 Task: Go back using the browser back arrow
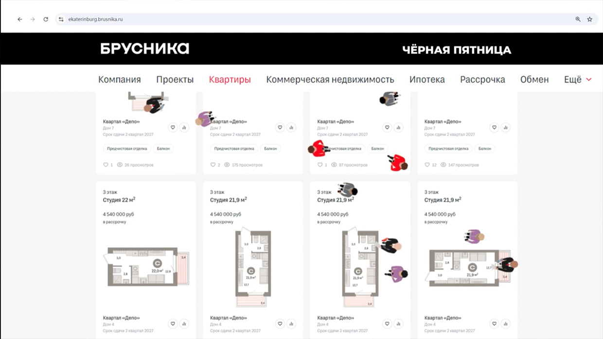coord(20,19)
